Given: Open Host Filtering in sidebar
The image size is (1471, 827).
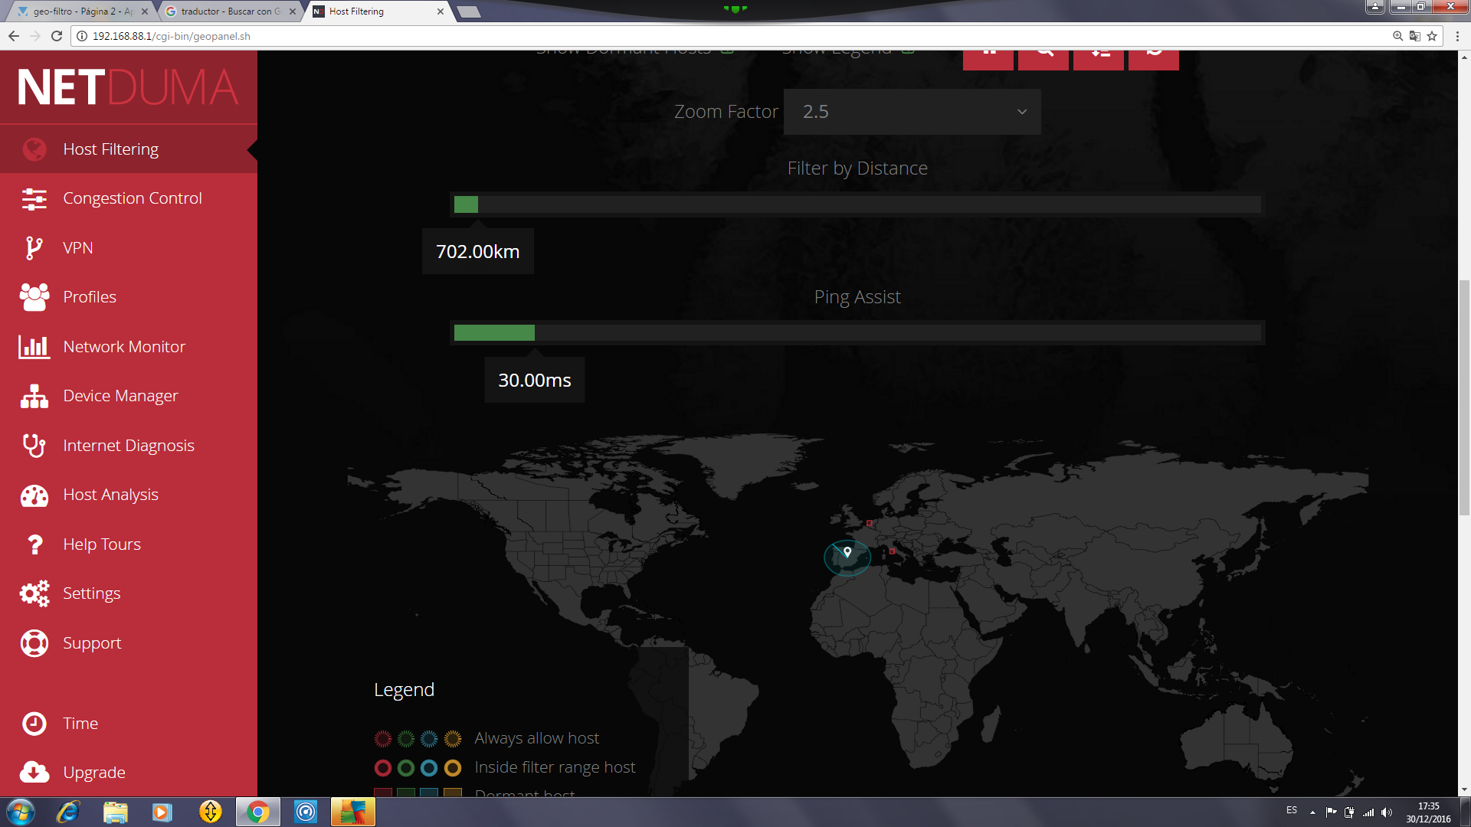Looking at the screenshot, I should coord(110,149).
